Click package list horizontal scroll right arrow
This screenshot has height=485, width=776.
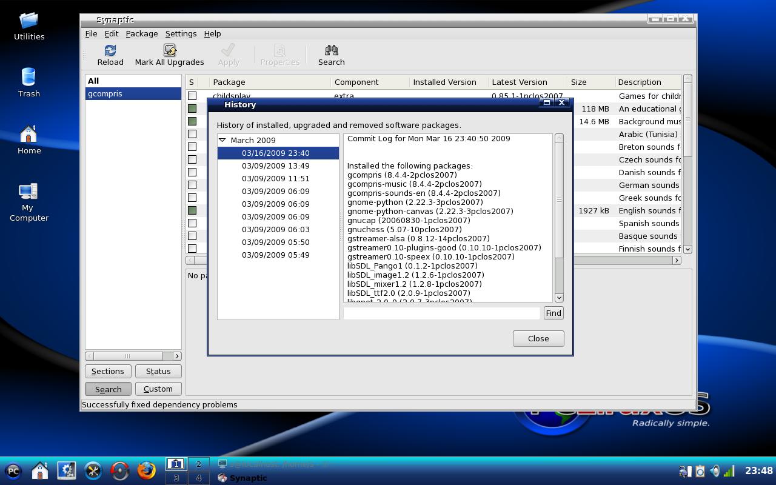677,260
